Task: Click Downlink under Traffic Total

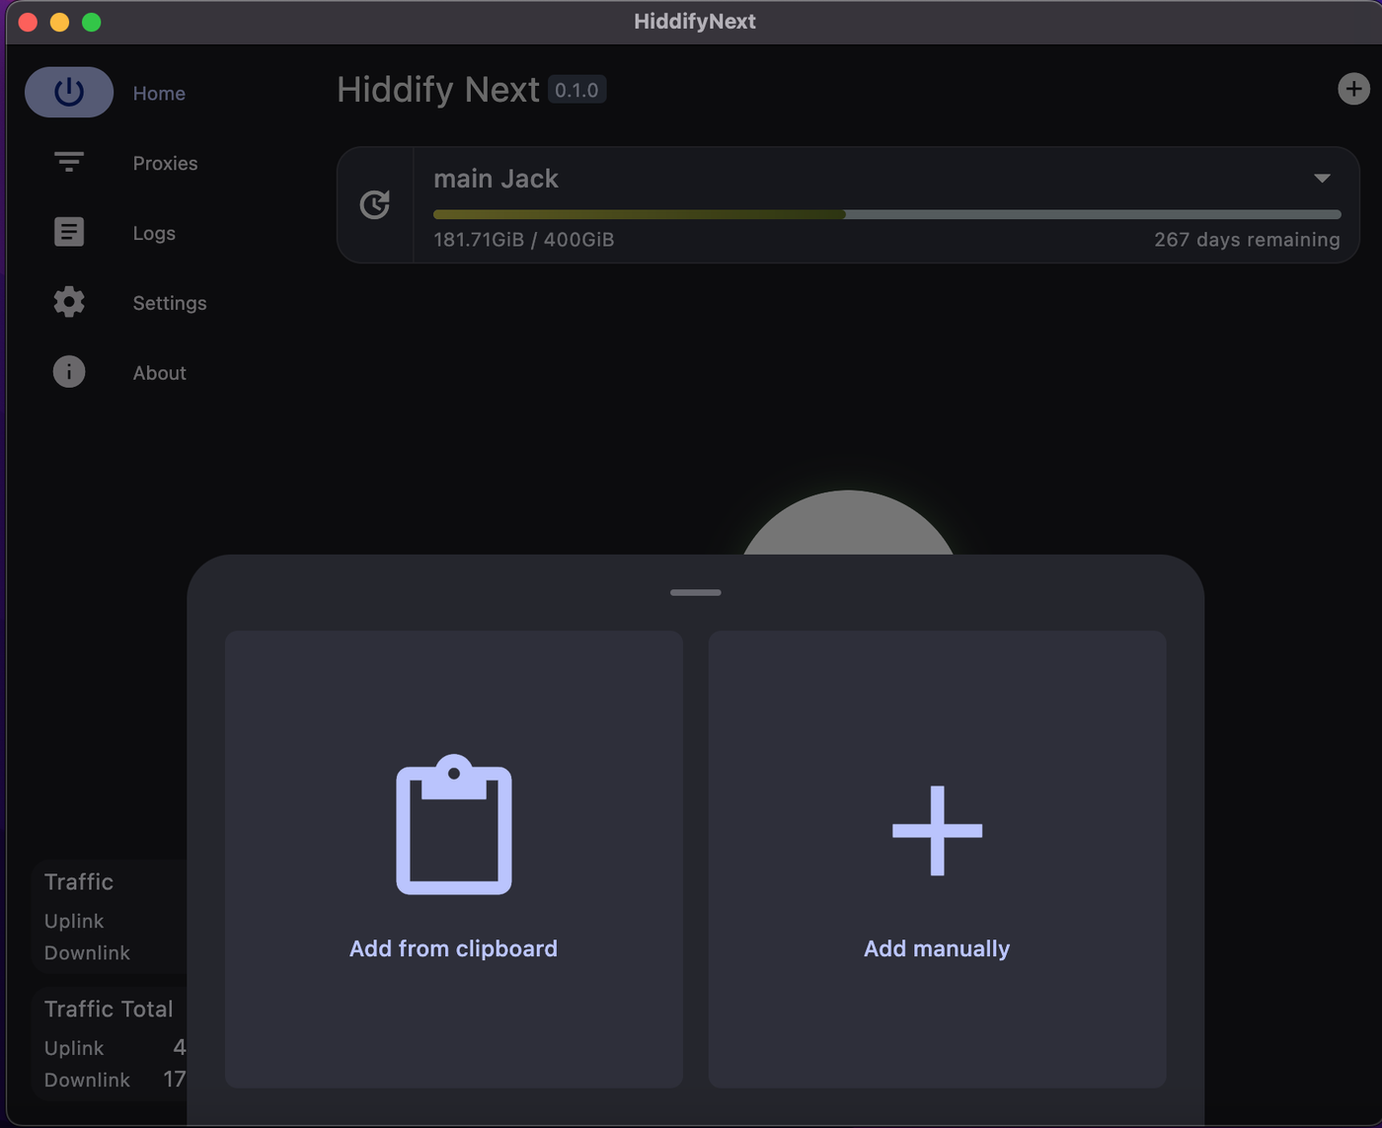Action: pos(87,1080)
